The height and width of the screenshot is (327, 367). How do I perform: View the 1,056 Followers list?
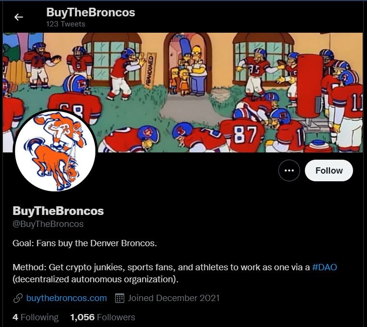(103, 317)
